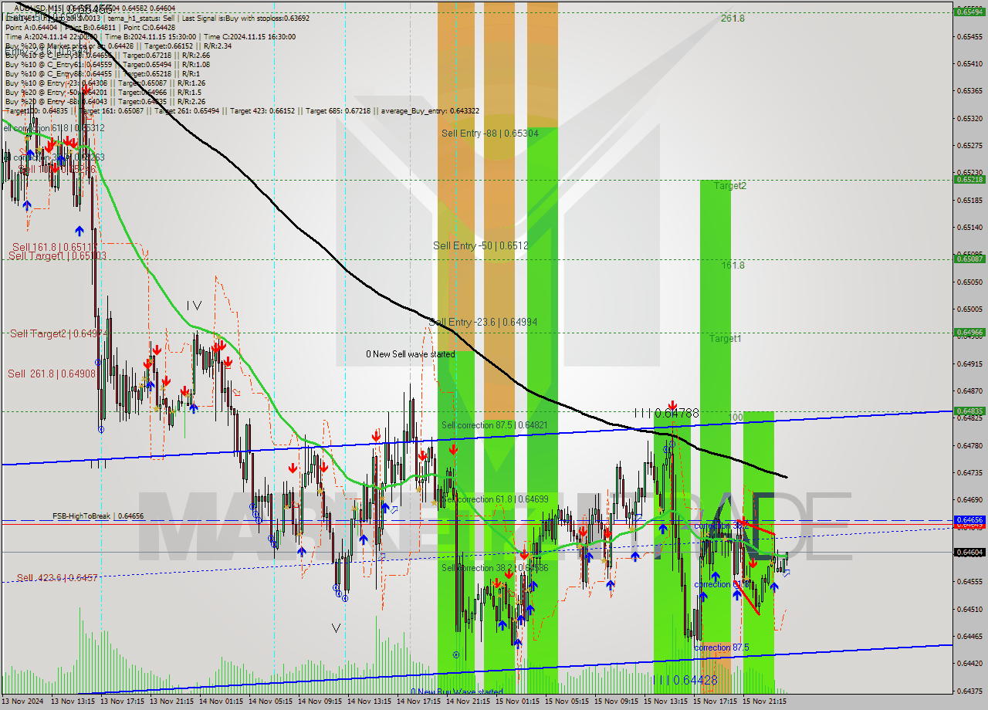Click the '15 Nov 17:15' time axis label

tap(715, 702)
